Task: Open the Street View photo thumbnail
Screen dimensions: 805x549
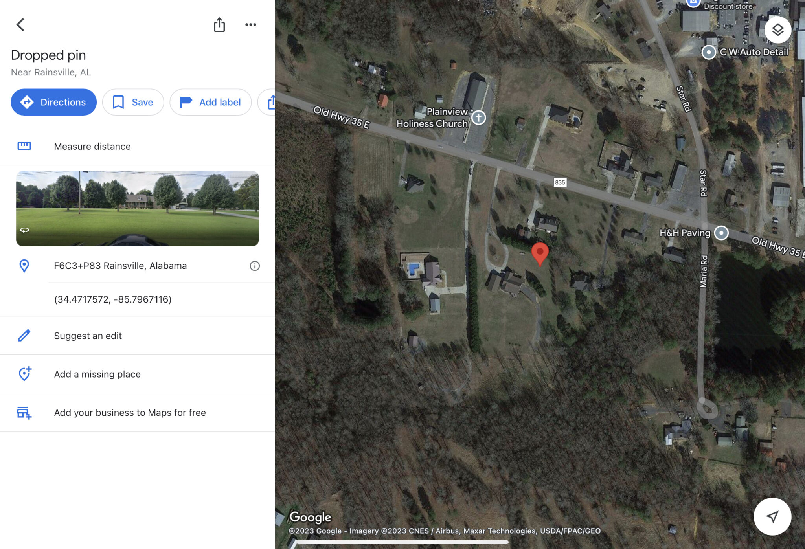Action: click(x=138, y=209)
